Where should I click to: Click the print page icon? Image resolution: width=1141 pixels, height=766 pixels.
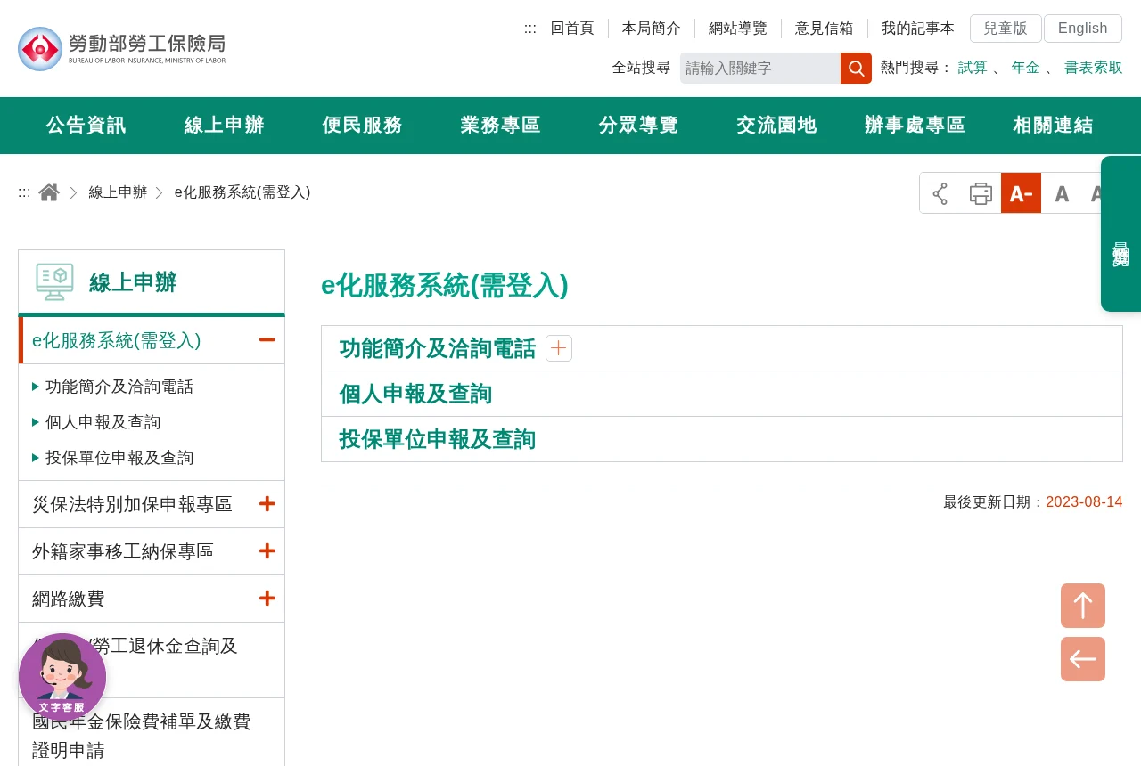981,193
